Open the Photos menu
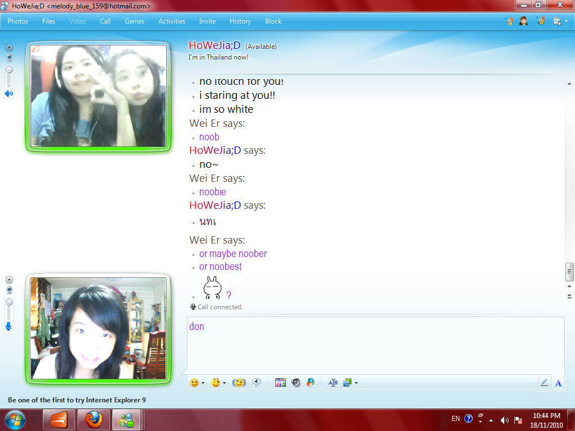This screenshot has height=431, width=575. 17,21
